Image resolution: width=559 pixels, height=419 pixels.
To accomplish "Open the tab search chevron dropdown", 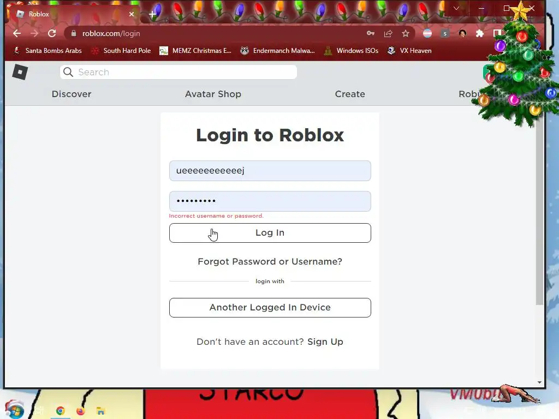I will coord(456,8).
